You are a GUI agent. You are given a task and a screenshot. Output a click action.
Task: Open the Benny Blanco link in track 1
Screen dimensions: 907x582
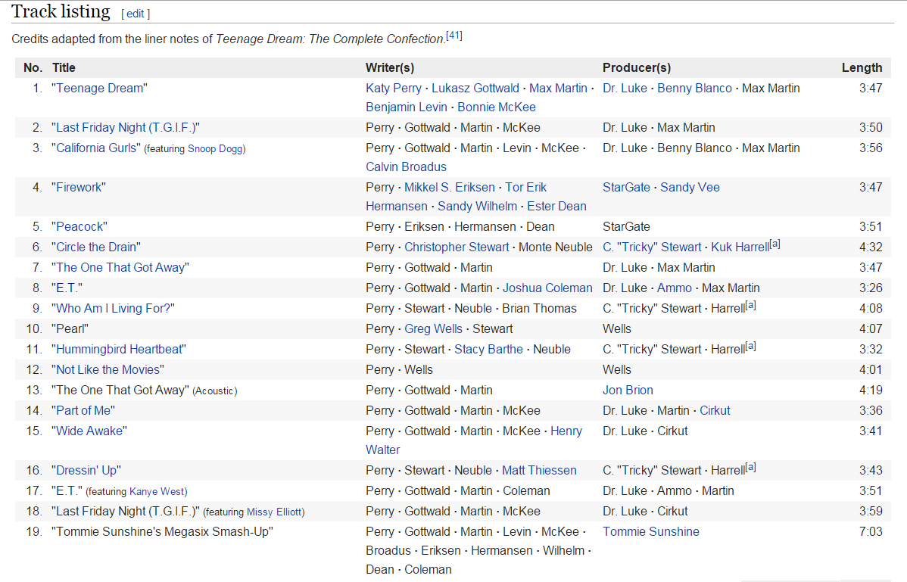[x=694, y=88]
